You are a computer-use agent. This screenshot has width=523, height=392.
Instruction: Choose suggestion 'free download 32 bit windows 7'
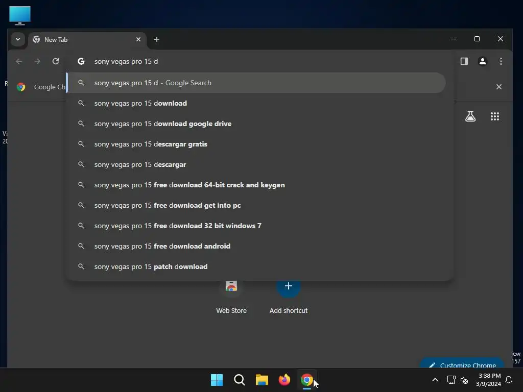pyautogui.click(x=256, y=226)
